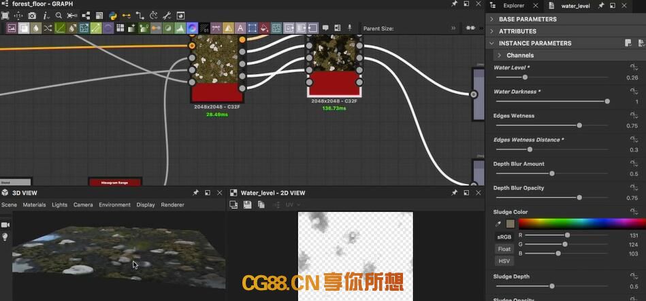This screenshot has width=646, height=301.
Task: Click the orange link creation mode icon
Action: point(127,16)
